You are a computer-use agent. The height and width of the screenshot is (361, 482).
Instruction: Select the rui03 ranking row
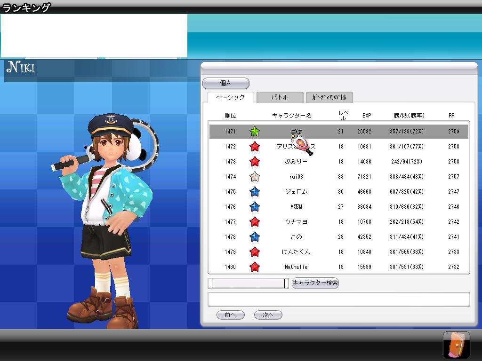click(x=338, y=177)
